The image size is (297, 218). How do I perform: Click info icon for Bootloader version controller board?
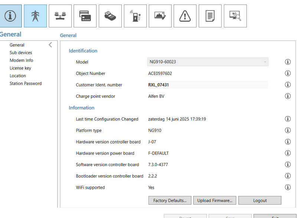pos(288,176)
